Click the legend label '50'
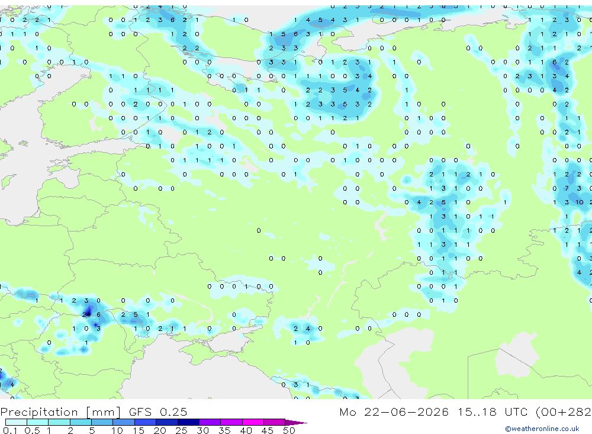592x434 pixels. [289, 430]
